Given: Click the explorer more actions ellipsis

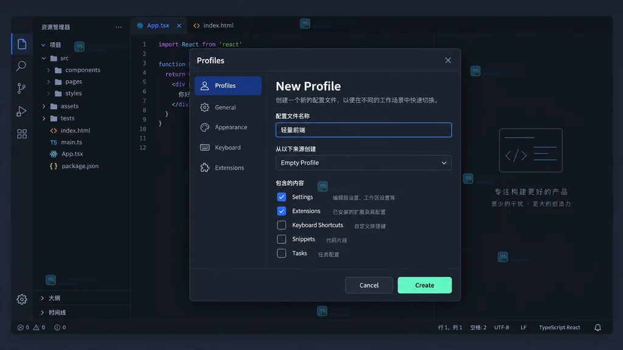Looking at the screenshot, I should (x=119, y=27).
